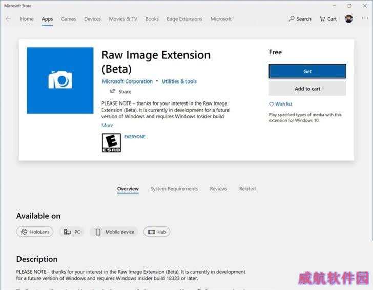Expand description with More link
373x290 pixels.
click(x=107, y=125)
